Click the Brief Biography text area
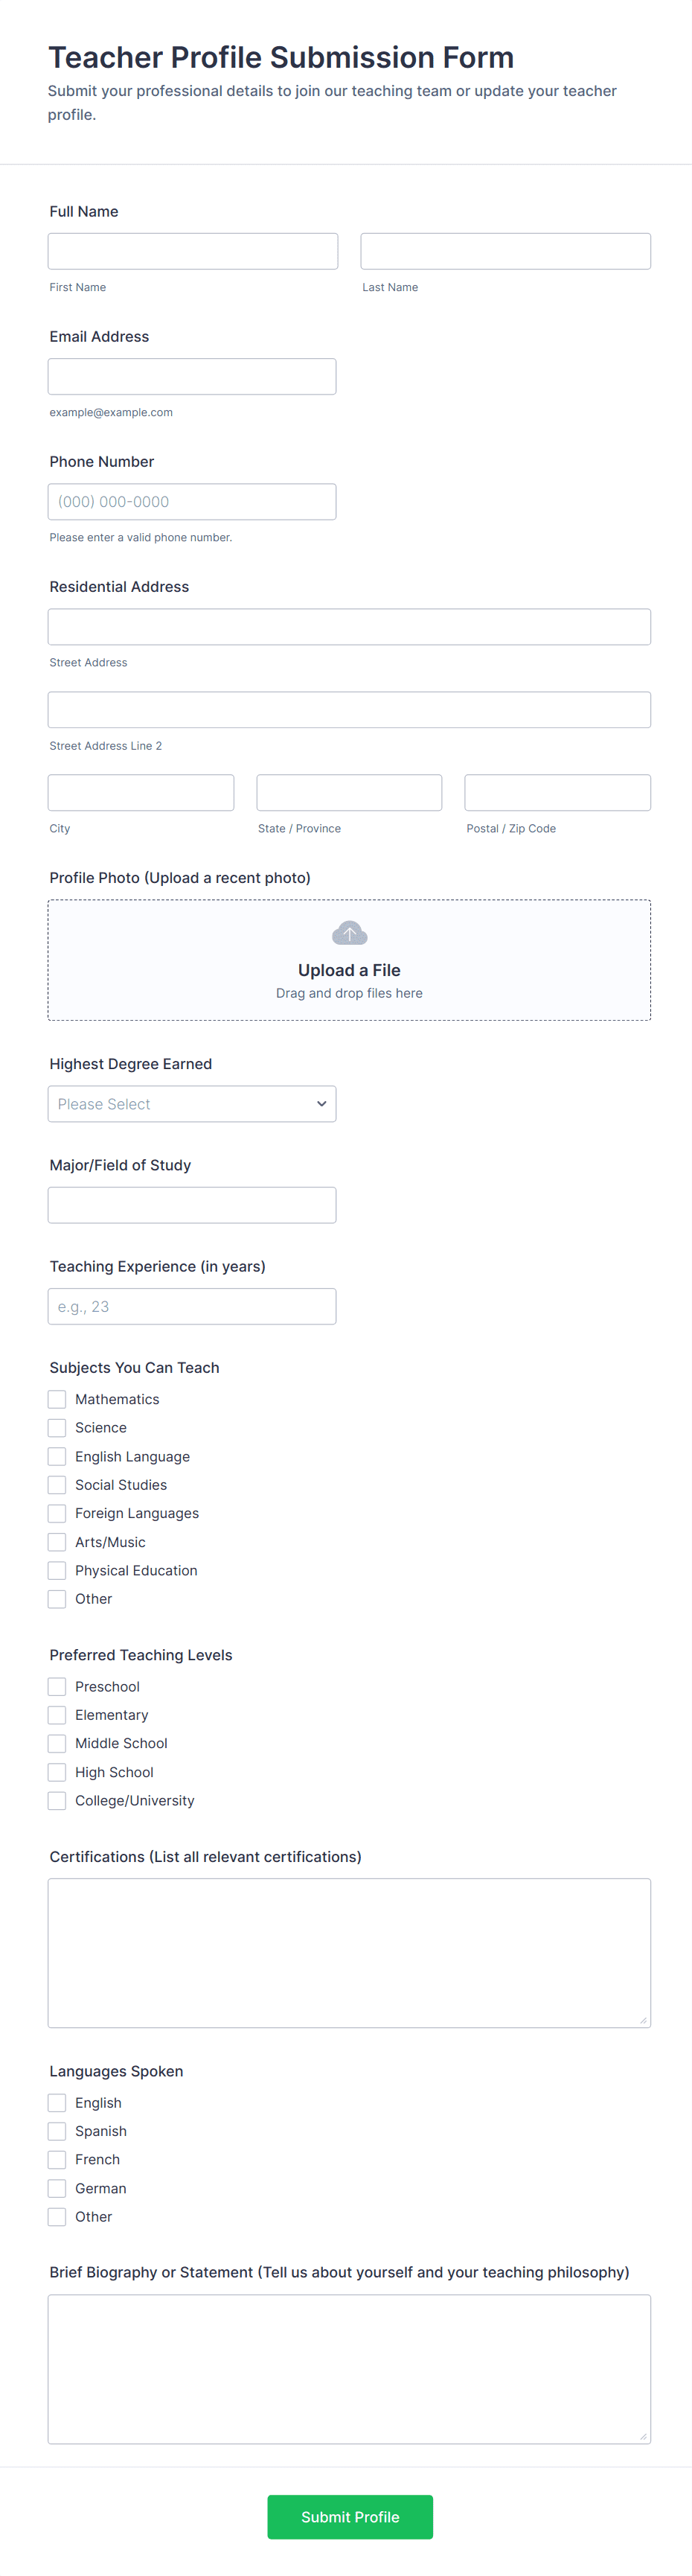Image resolution: width=692 pixels, height=2576 pixels. point(349,2368)
